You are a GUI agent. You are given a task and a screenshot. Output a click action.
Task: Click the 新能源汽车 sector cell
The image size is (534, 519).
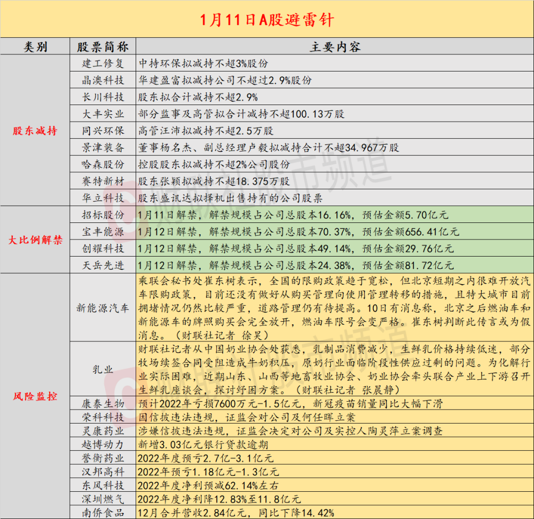point(103,308)
